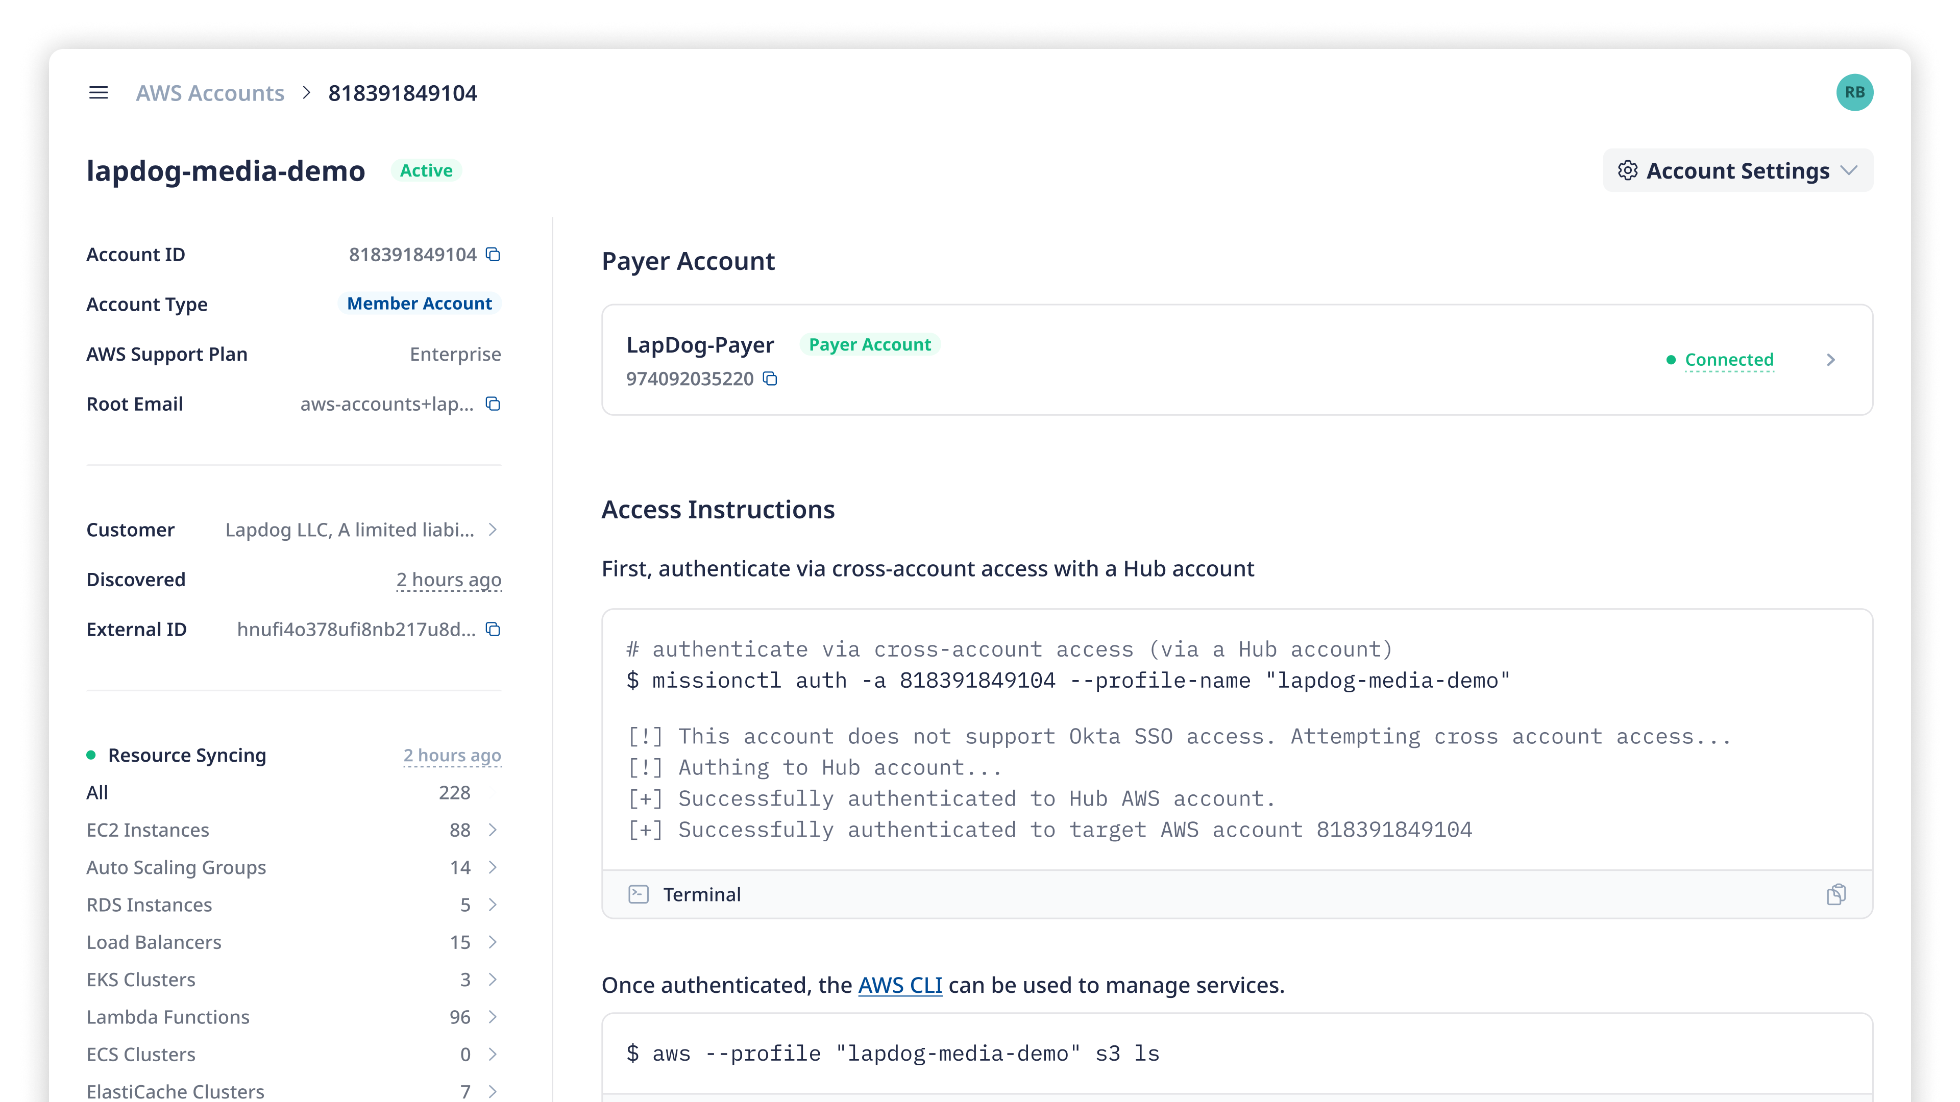Screen dimensions: 1960x1102
Task: Expand the Auto Scaling Groups row
Action: click(x=493, y=867)
